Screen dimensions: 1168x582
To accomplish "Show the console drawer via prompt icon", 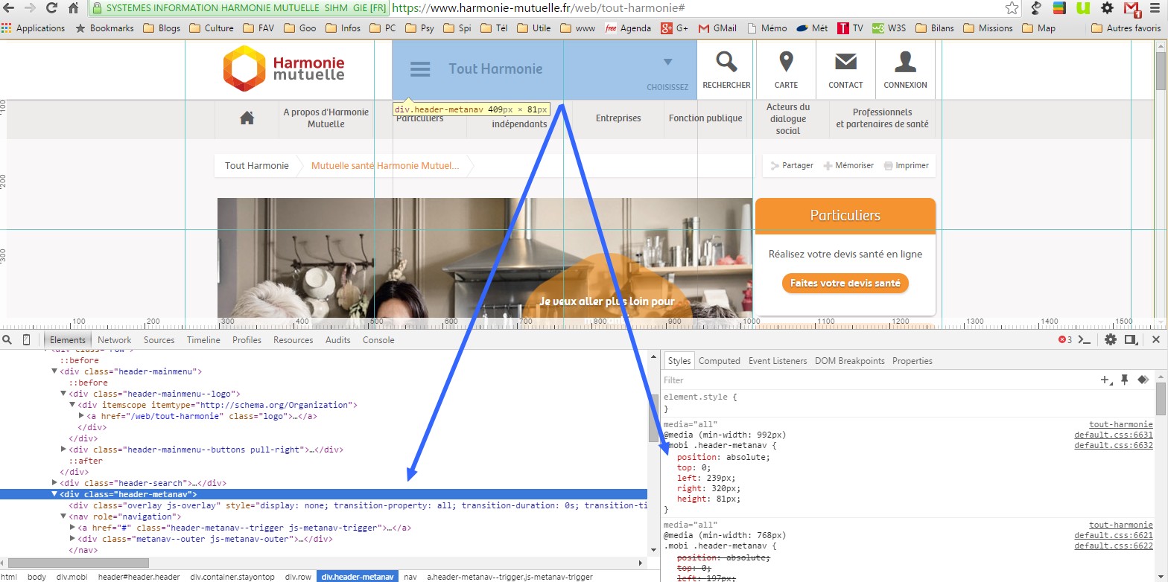I will pyautogui.click(x=1085, y=340).
